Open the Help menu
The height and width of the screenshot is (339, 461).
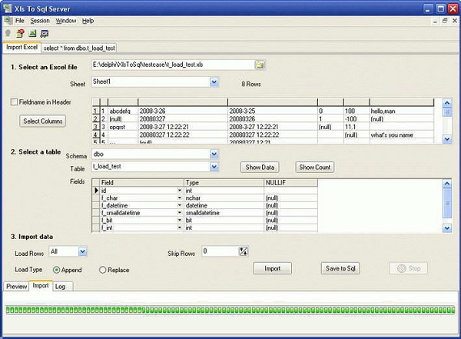pyautogui.click(x=88, y=21)
